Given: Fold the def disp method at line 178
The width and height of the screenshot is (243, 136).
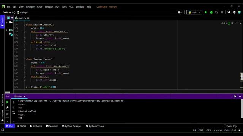Looking at the screenshot, I should [x=25, y=42].
